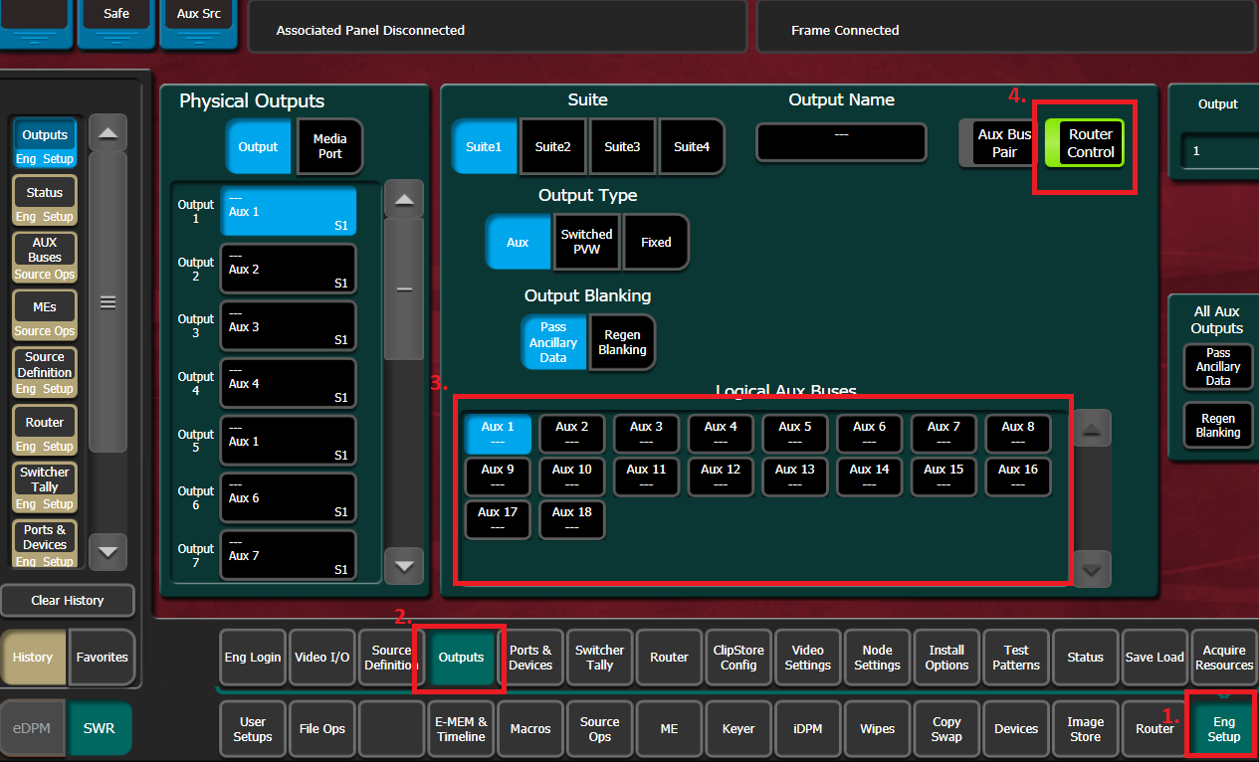Screen dimensions: 1259x762
Task: Grab the history list scroll handle
Action: tap(108, 303)
